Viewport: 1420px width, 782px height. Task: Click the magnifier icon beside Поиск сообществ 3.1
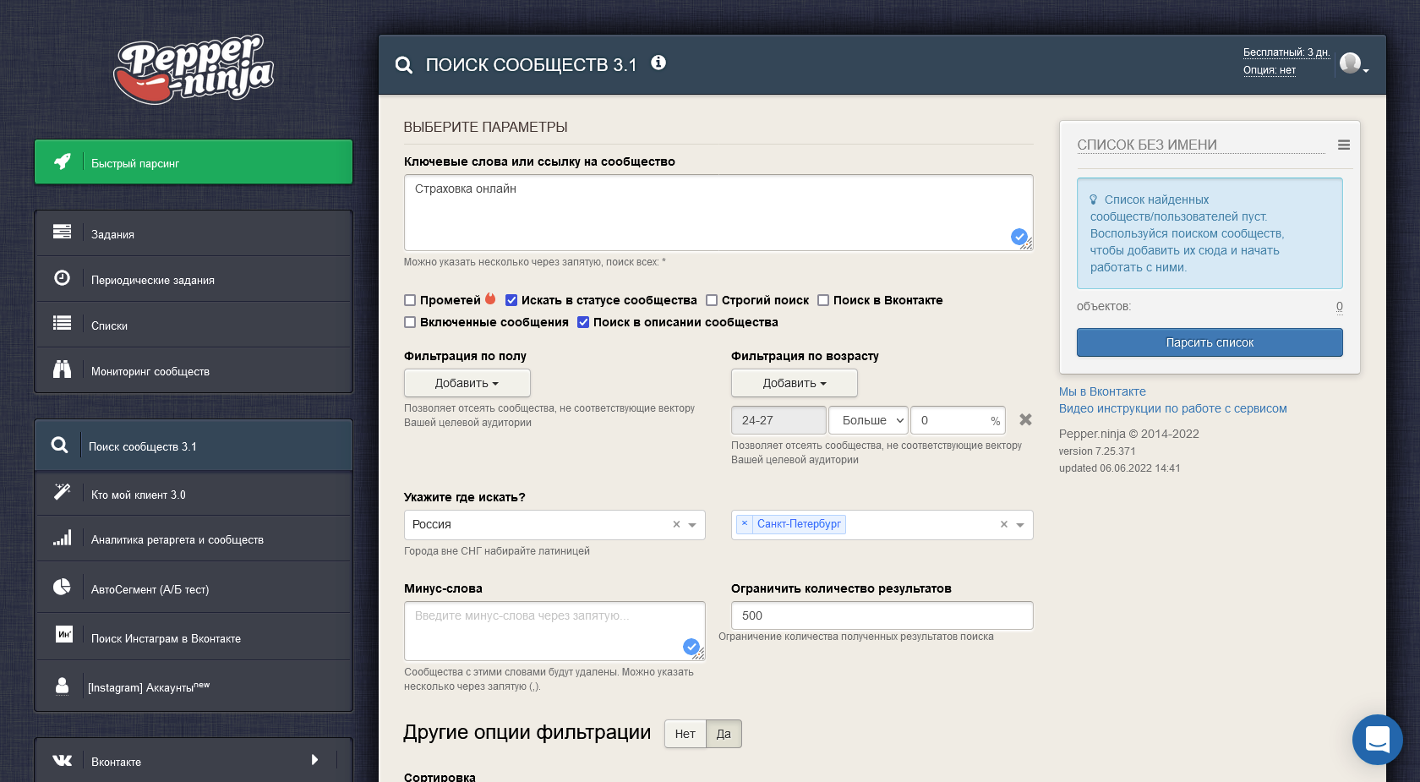pos(59,445)
